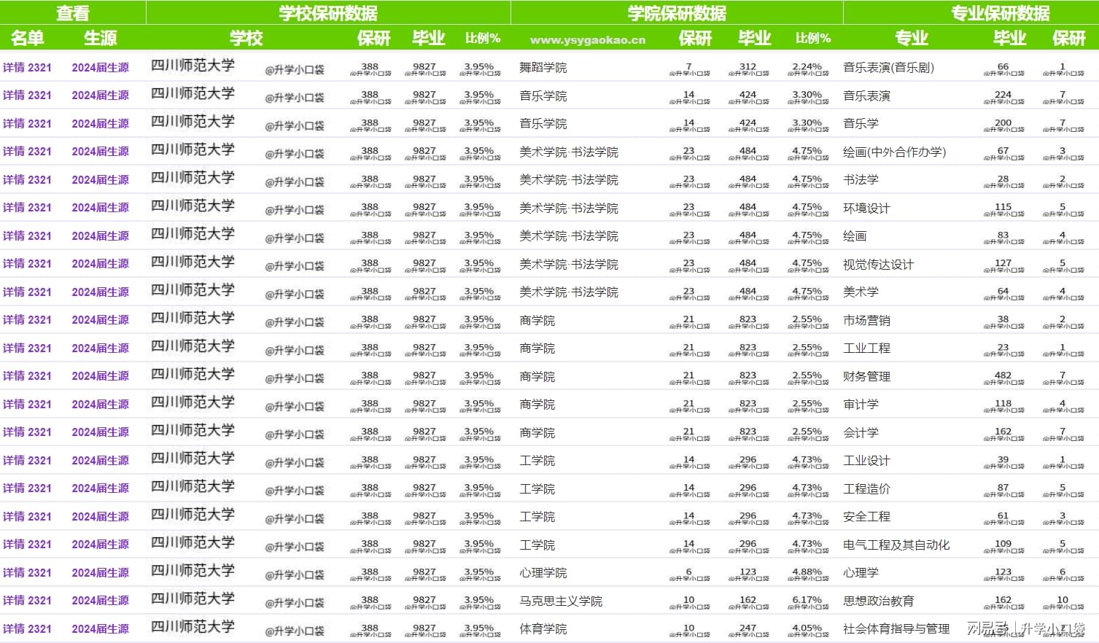The image size is (1099, 643).
Task: Open 详情 2321 link in 思想政治教育 row
Action: click(27, 601)
